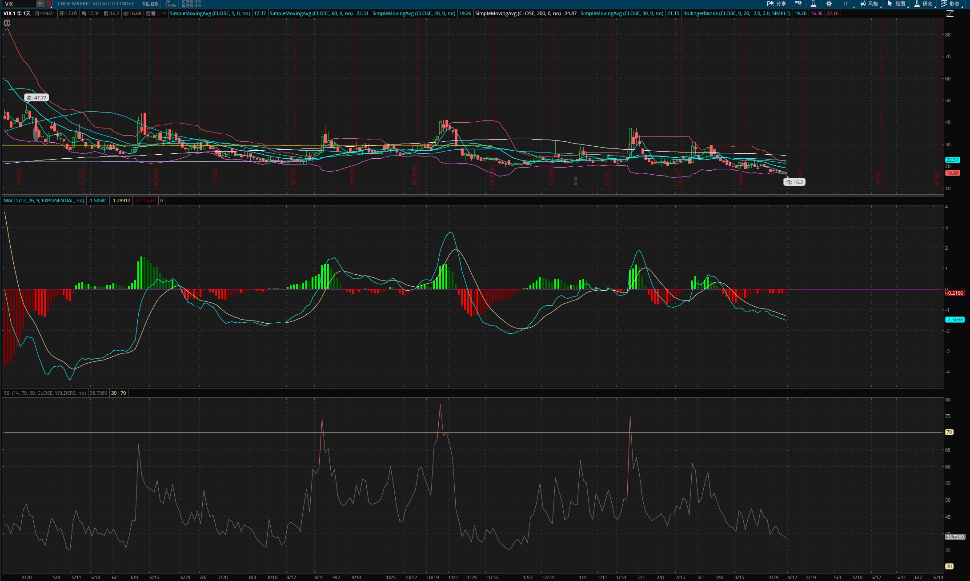Open the 风格 style menu

[x=869, y=4]
